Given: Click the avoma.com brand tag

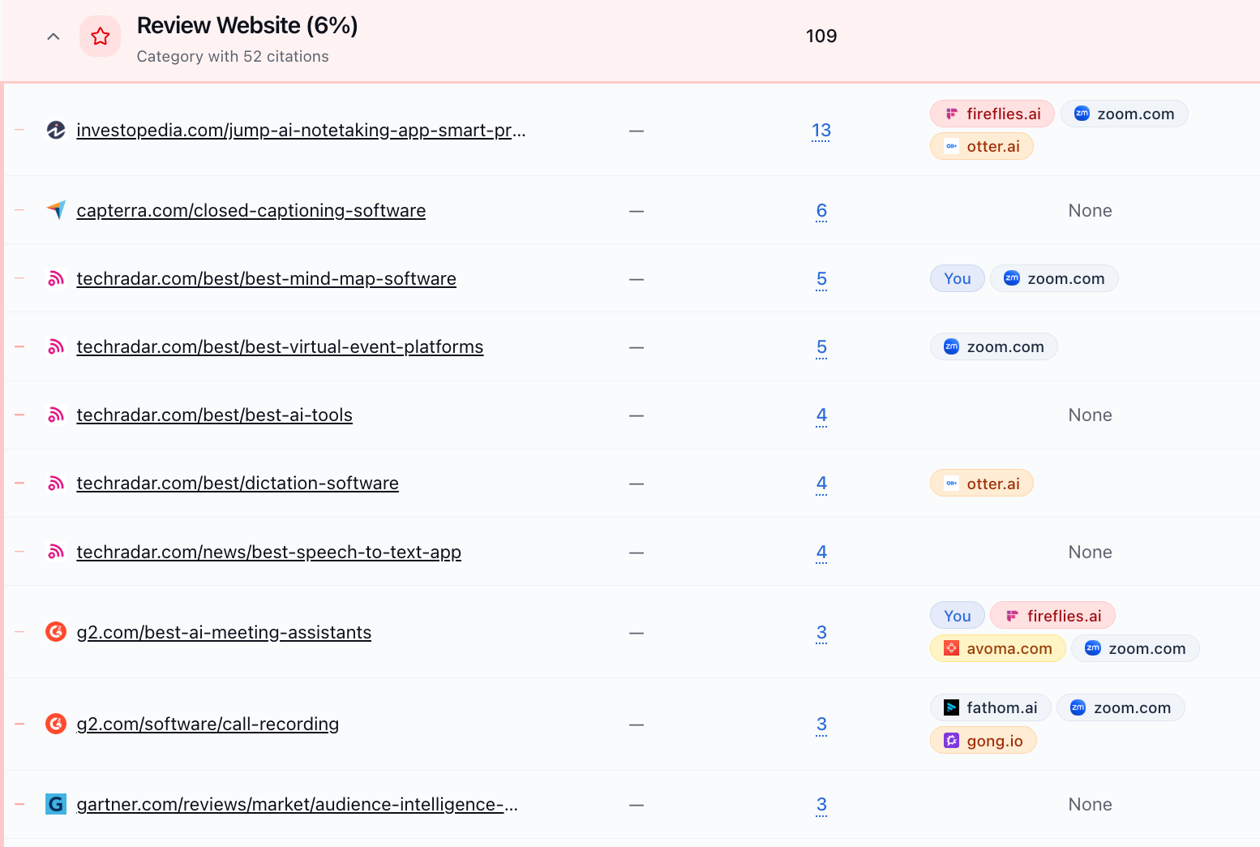Looking at the screenshot, I should pyautogui.click(x=997, y=648).
